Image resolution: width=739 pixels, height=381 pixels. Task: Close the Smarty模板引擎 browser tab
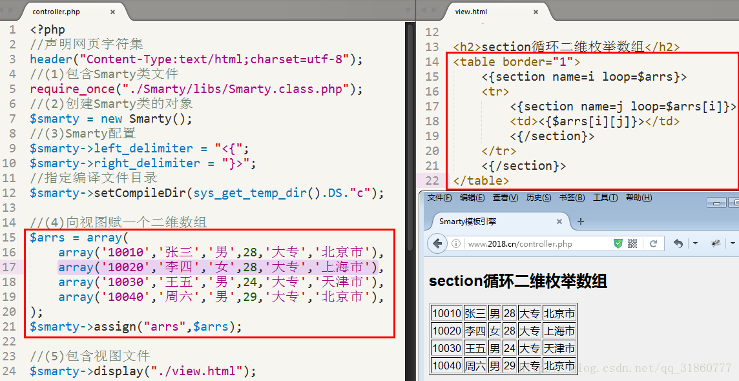click(559, 221)
